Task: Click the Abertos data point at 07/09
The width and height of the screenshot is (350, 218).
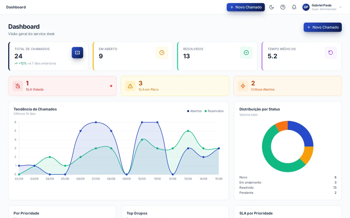Action: pyautogui.click(x=96, y=122)
